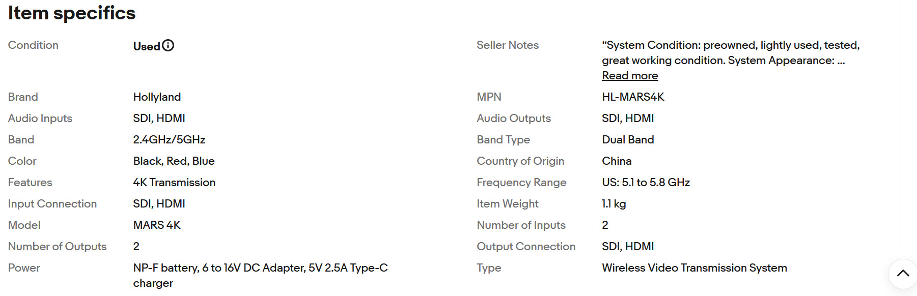Click the 2.4GHz/5GHz band value

click(169, 140)
